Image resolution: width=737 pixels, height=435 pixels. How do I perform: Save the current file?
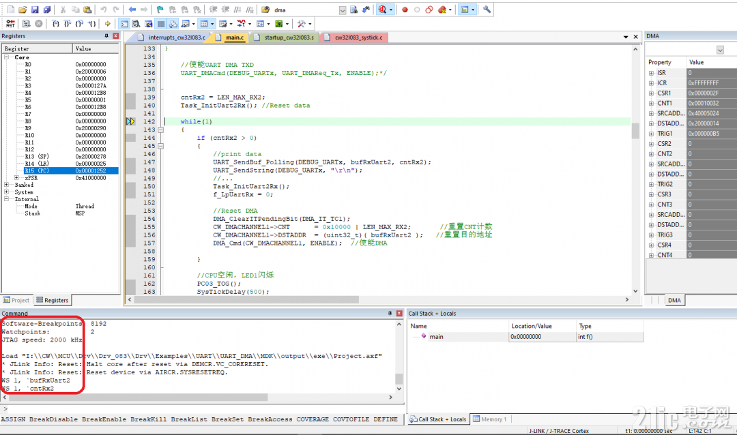[x=35, y=10]
